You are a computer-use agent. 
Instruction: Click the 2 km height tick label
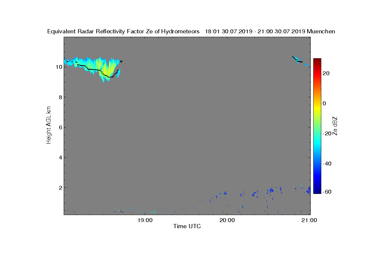(60, 188)
